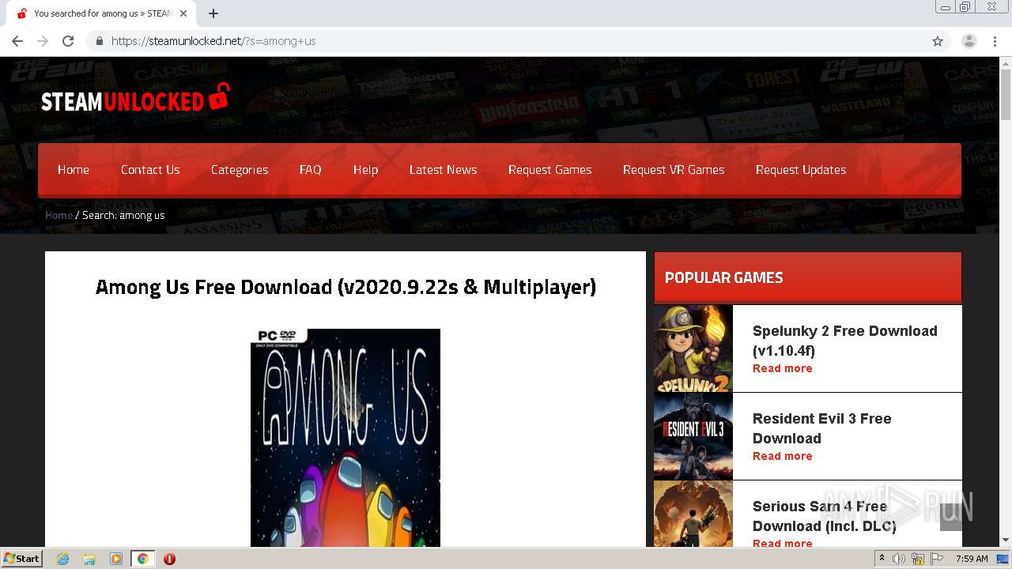
Task: Open the media player taskbar icon
Action: pos(116,559)
